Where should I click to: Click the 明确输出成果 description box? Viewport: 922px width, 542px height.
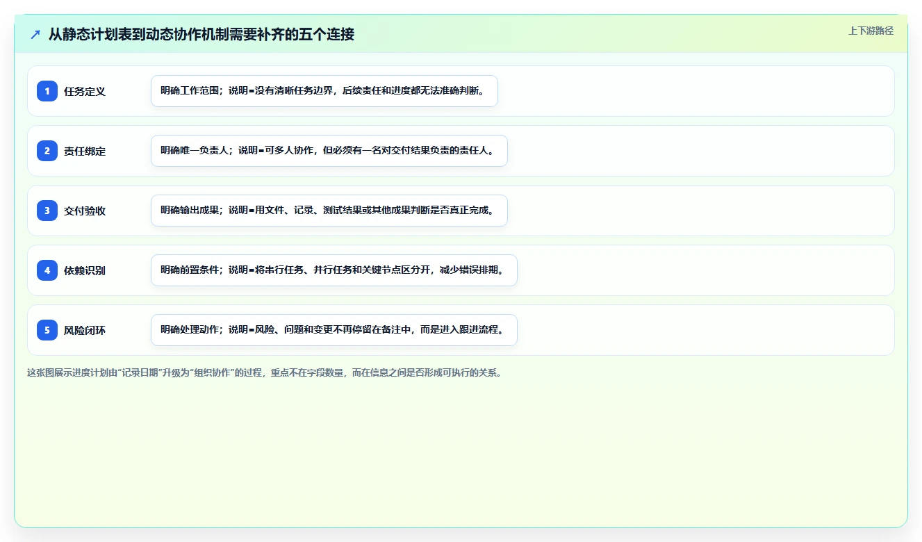coord(329,211)
